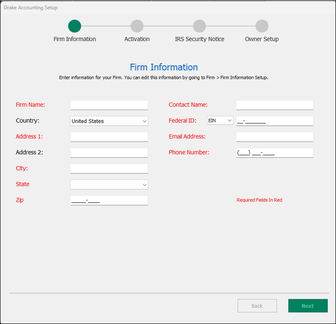The width and height of the screenshot is (336, 324).
Task: Click the IRS Security Notice step circle
Action: [x=199, y=26]
